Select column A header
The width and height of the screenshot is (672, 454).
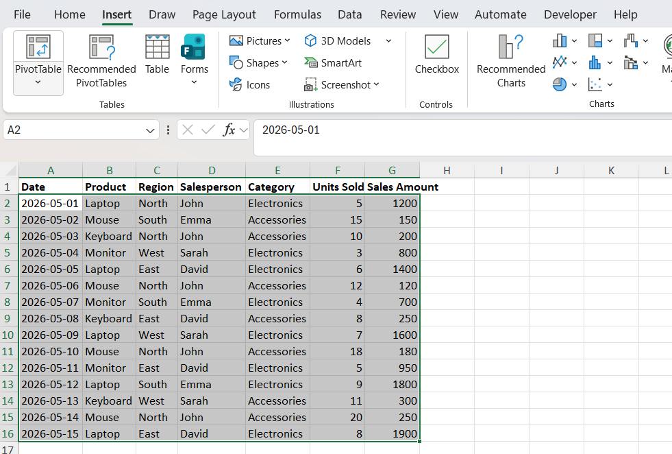click(x=51, y=170)
